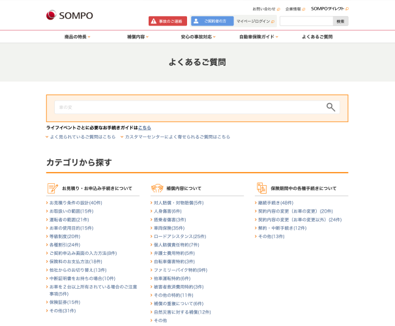The image size is (395, 326).
Task: Jump to よく見られているご質問はこちら
Action: [81, 137]
